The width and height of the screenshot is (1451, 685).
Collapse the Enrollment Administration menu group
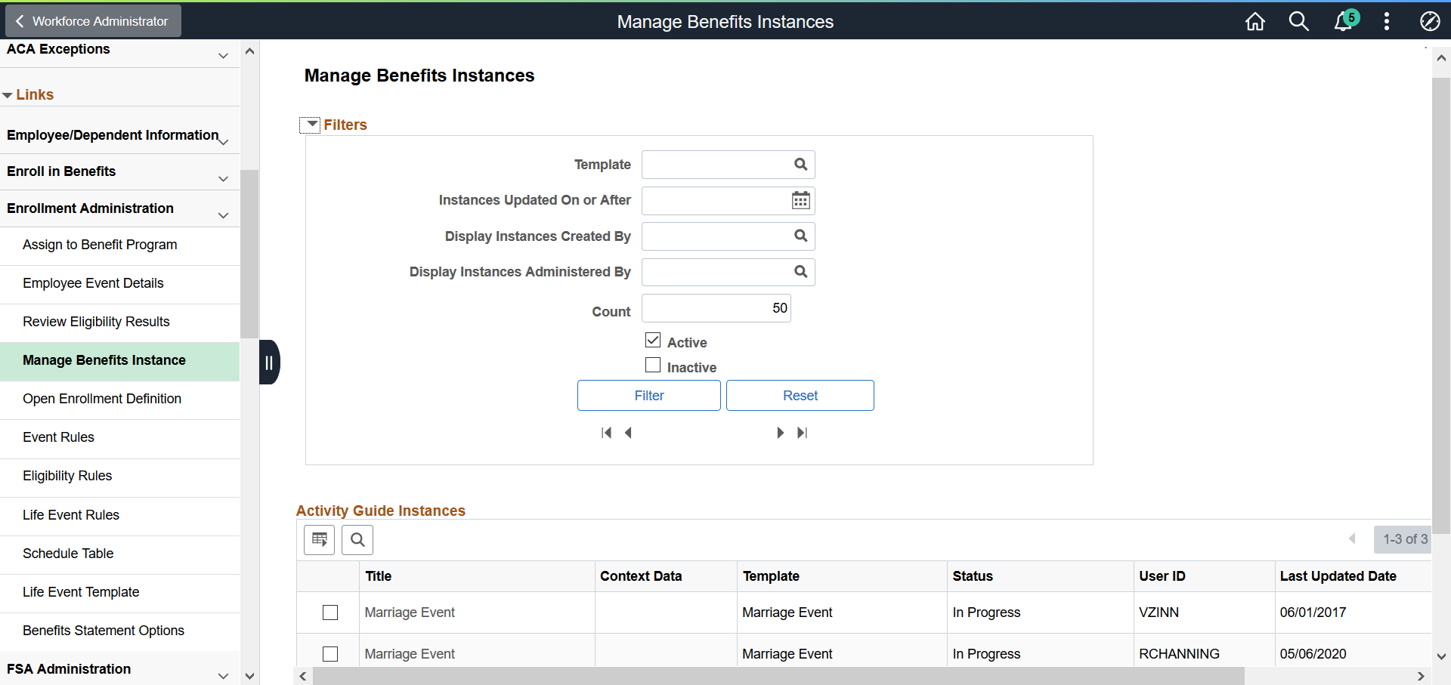[223, 215]
